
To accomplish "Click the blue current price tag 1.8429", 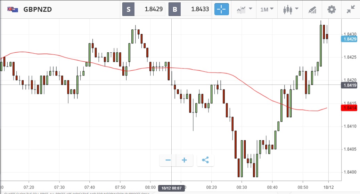I will pos(350,39).
